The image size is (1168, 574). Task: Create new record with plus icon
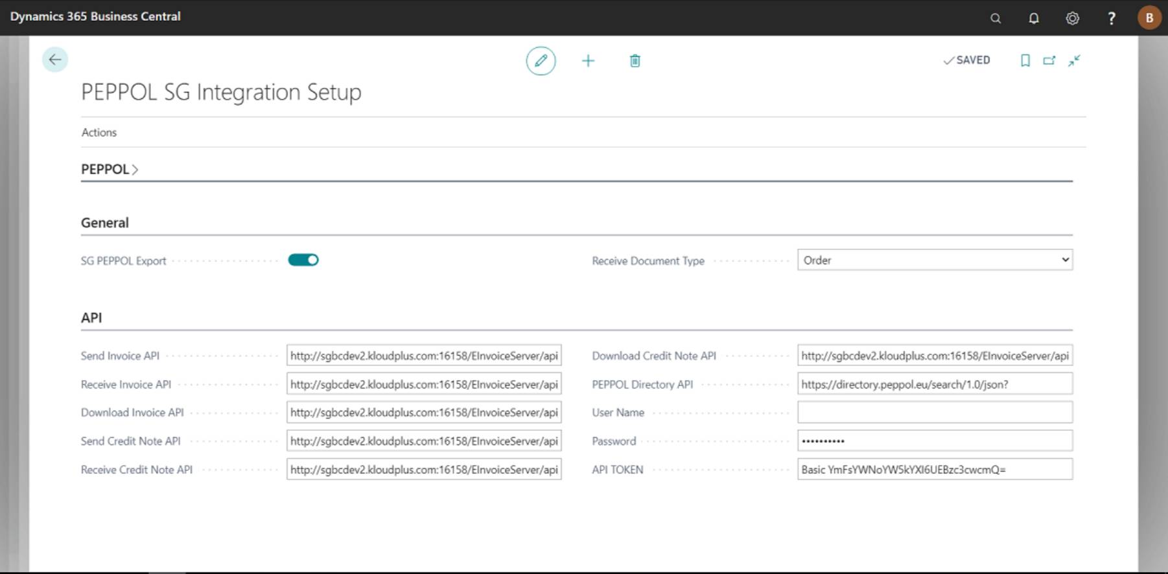[588, 61]
